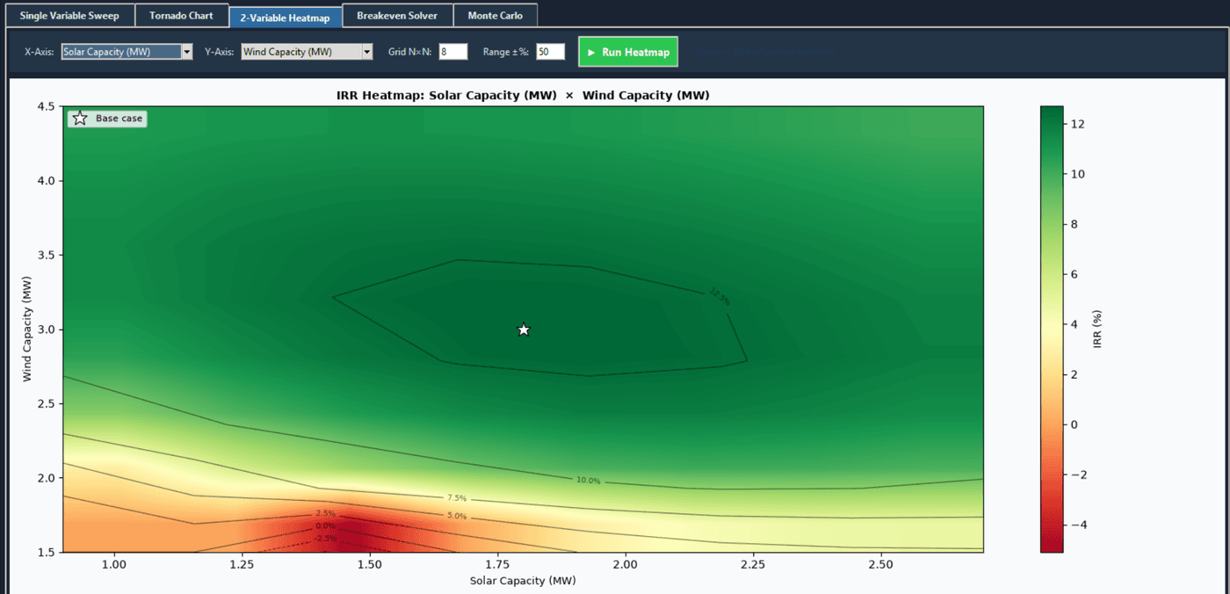Image resolution: width=1230 pixels, height=594 pixels.
Task: Open the Y-Axis Wind Capacity dropdown
Action: [307, 52]
